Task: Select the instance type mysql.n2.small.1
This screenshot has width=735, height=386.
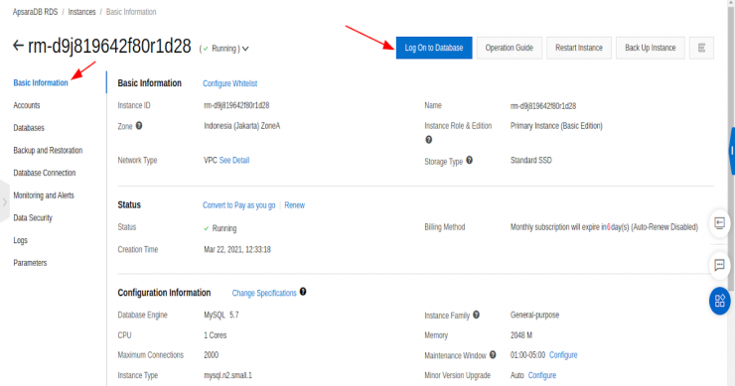Action: [227, 375]
